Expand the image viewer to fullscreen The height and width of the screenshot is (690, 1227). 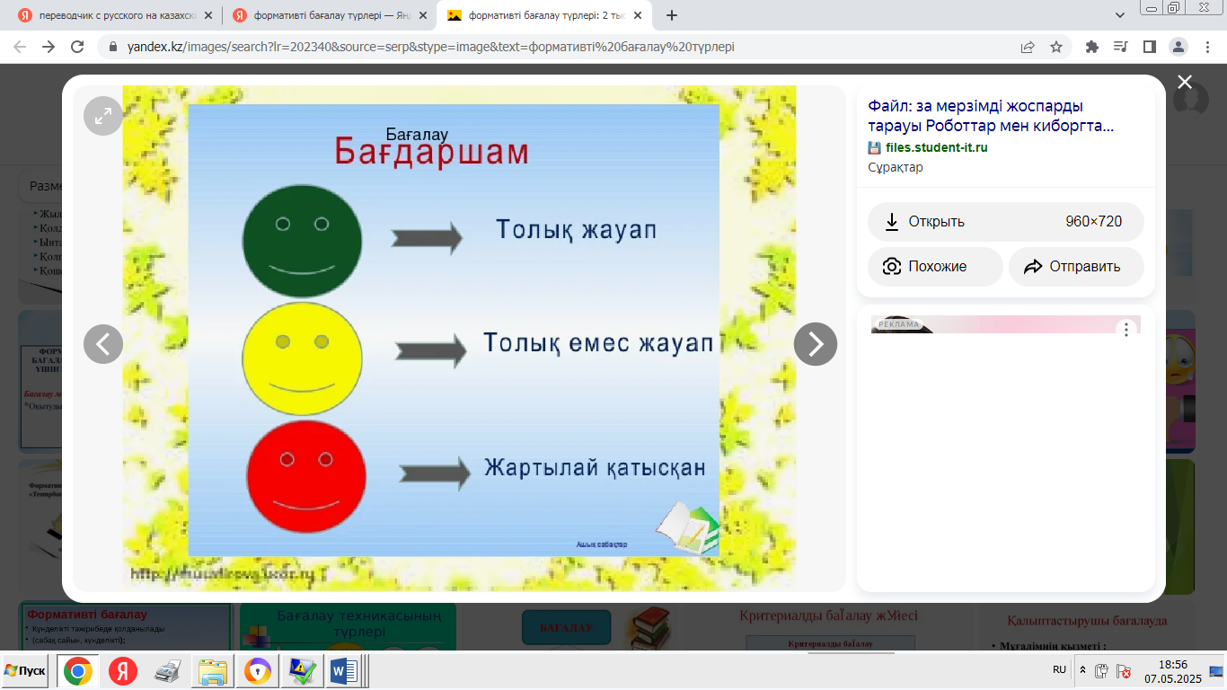pyautogui.click(x=103, y=116)
